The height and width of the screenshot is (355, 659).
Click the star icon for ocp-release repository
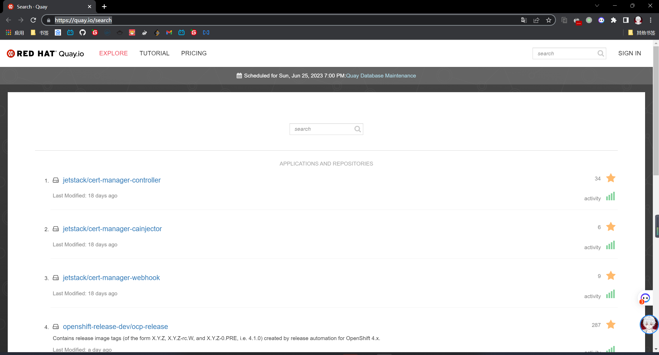tap(611, 325)
